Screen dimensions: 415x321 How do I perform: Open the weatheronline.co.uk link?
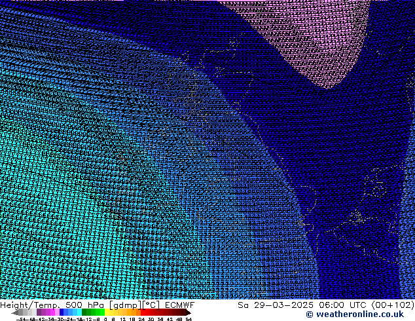355,314
